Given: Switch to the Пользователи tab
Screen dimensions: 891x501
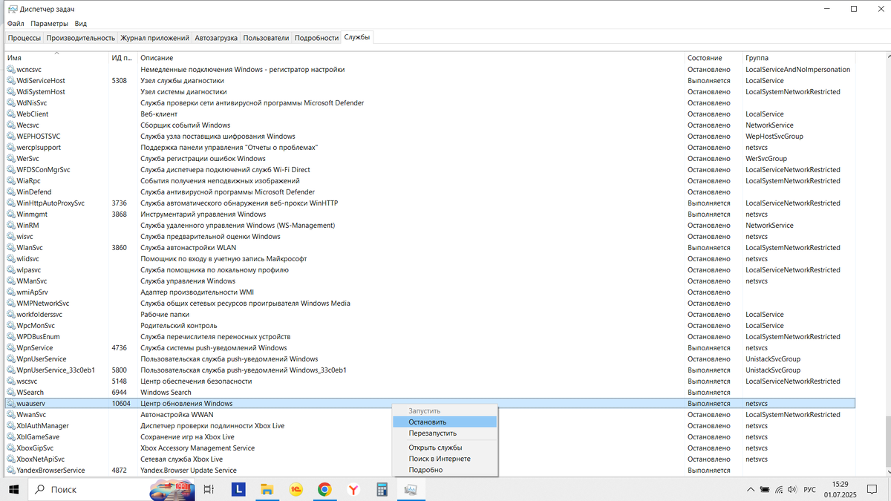Looking at the screenshot, I should [x=266, y=38].
